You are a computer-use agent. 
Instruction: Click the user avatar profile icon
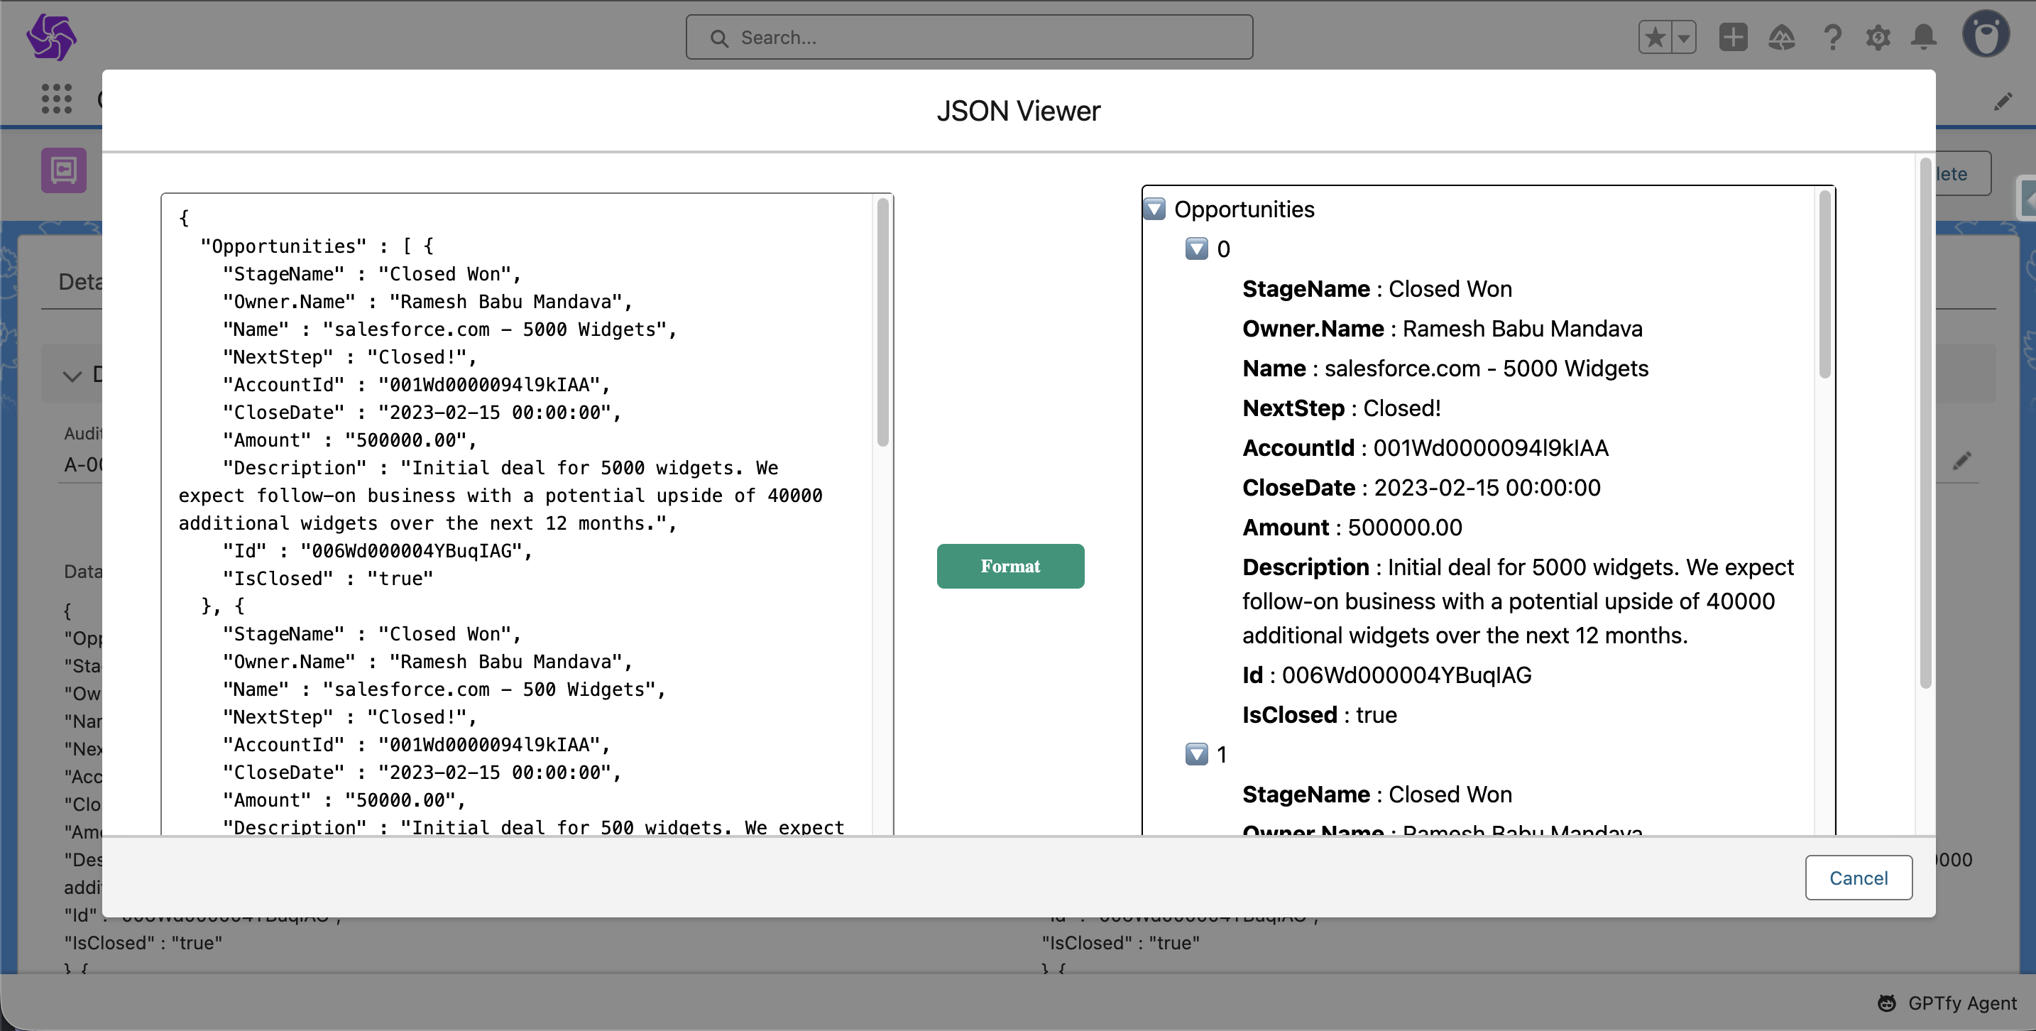click(1986, 35)
